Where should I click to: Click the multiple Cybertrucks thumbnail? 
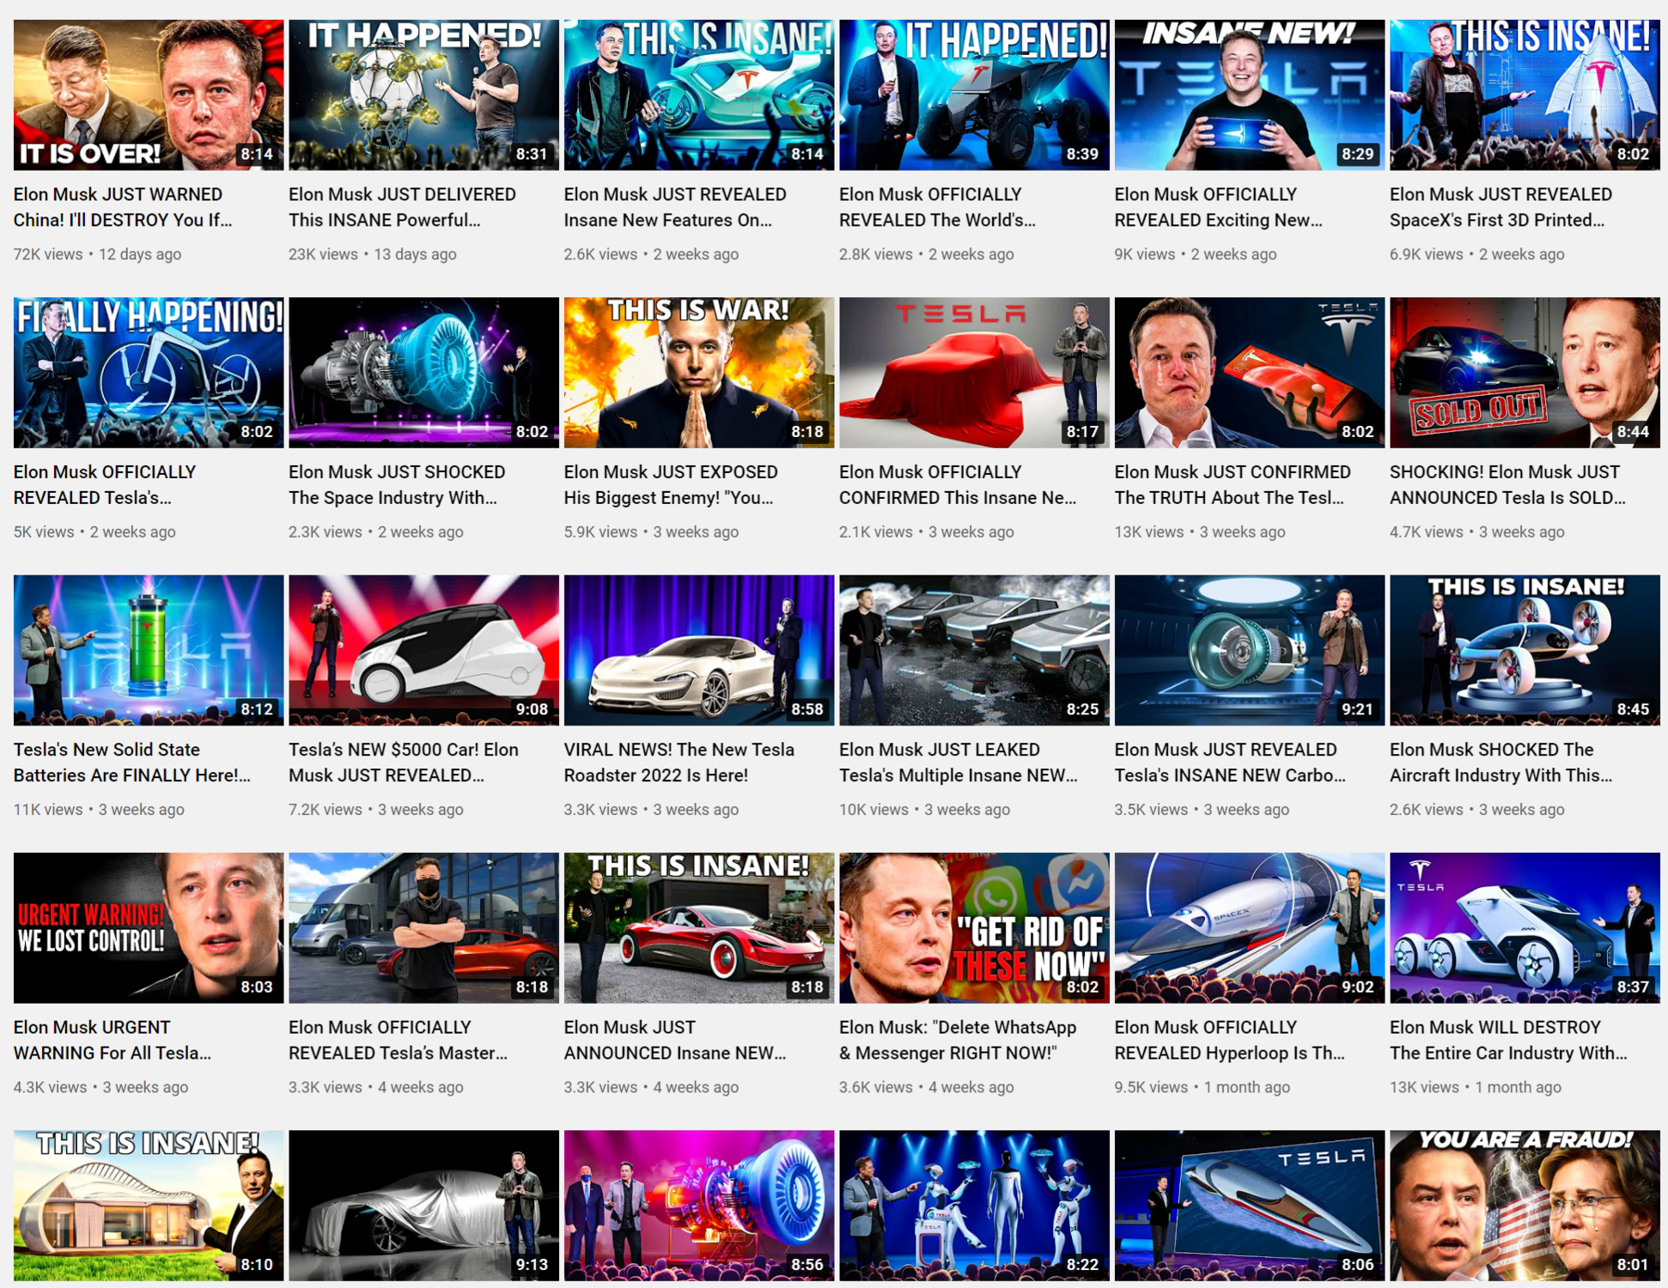coord(973,650)
